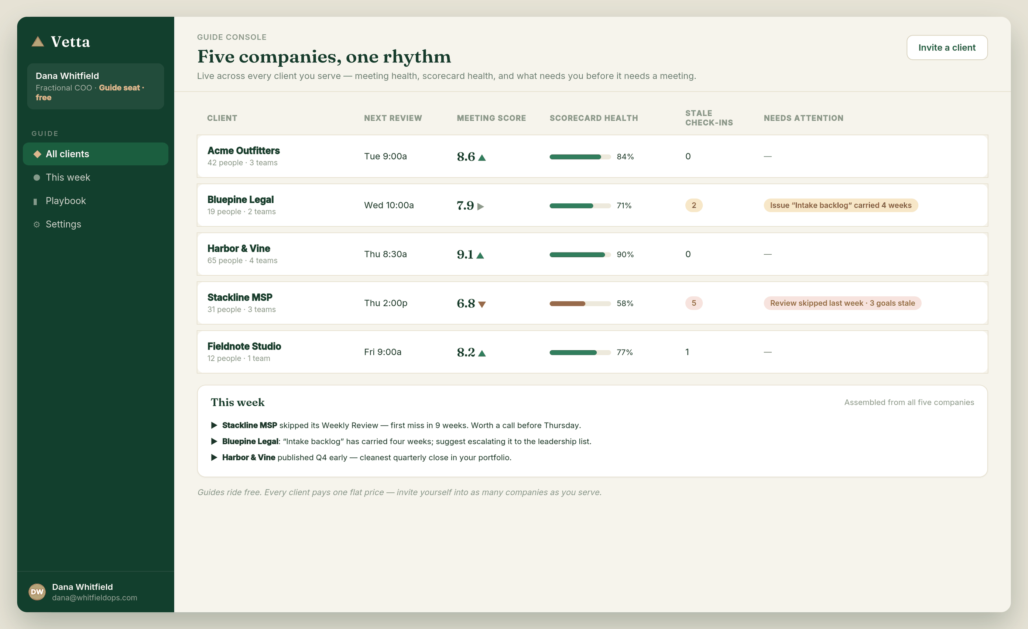
Task: Click the Scorecard Health column header
Action: [594, 118]
